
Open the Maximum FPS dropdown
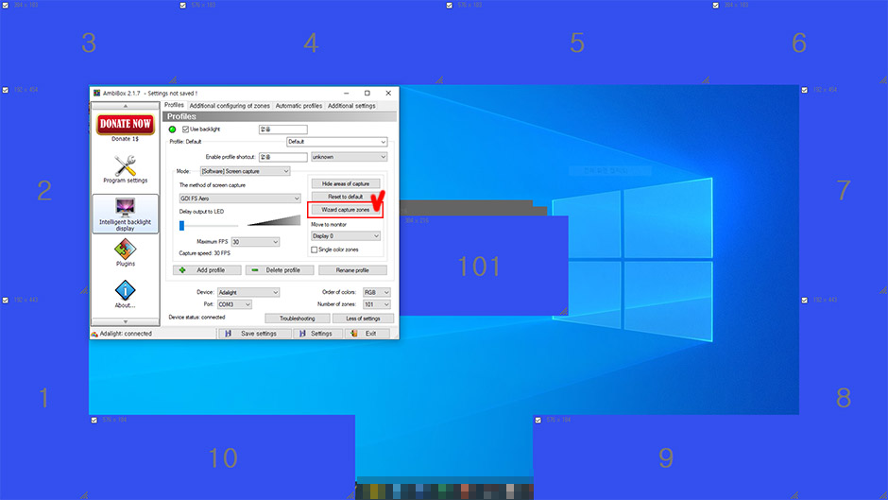pyautogui.click(x=255, y=242)
